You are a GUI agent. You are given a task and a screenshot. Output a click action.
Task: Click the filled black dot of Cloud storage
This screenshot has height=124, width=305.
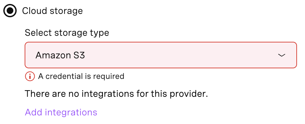pyautogui.click(x=10, y=11)
